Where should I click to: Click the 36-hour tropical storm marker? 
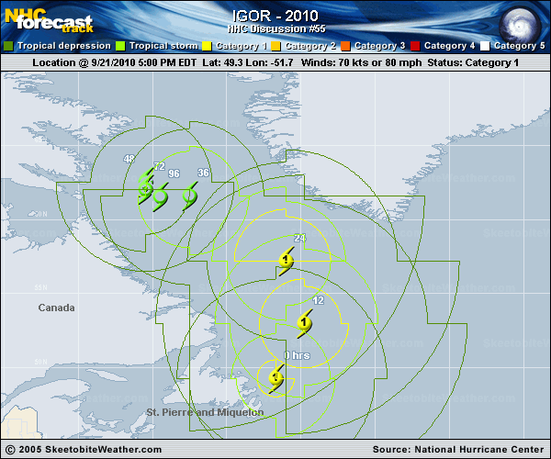[x=190, y=196]
